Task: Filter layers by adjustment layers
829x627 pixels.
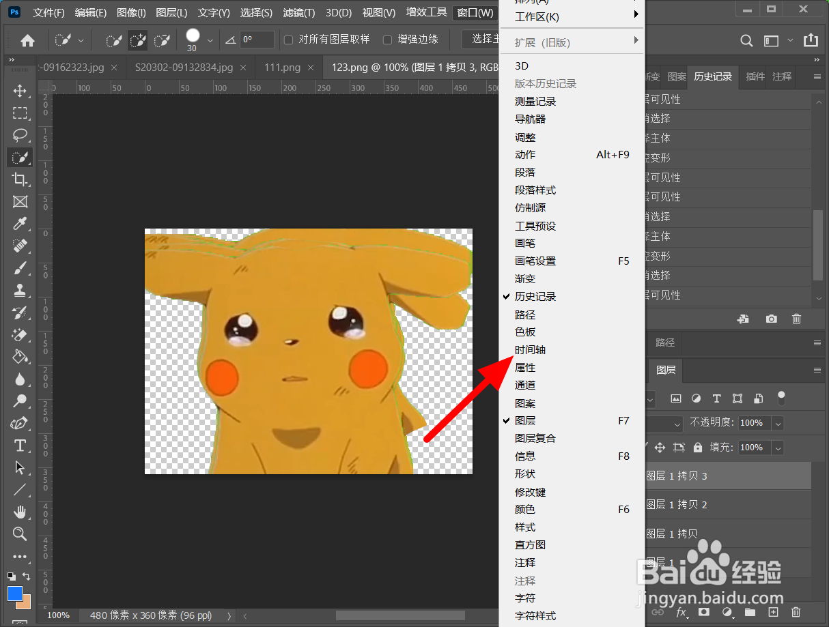Action: tap(697, 398)
